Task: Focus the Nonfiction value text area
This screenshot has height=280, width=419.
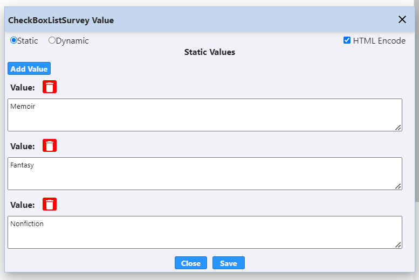Action: [x=205, y=233]
